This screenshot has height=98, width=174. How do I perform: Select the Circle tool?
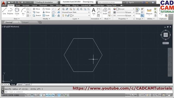(x=17, y=11)
